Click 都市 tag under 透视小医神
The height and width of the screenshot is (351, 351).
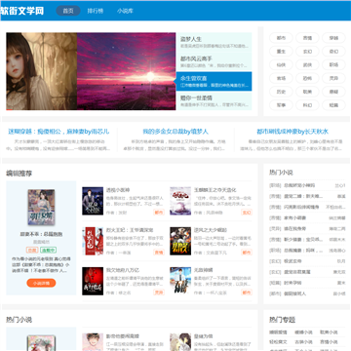(159, 213)
